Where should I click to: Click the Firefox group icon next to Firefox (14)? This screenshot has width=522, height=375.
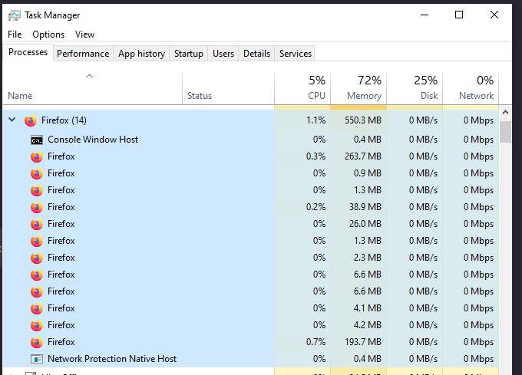coord(30,120)
